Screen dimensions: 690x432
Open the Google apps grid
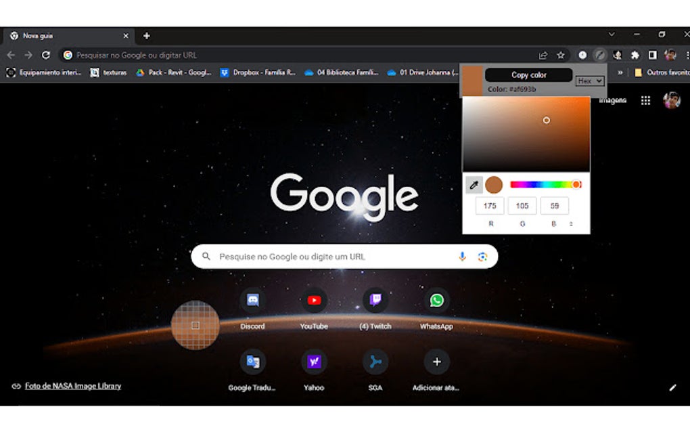coord(645,100)
